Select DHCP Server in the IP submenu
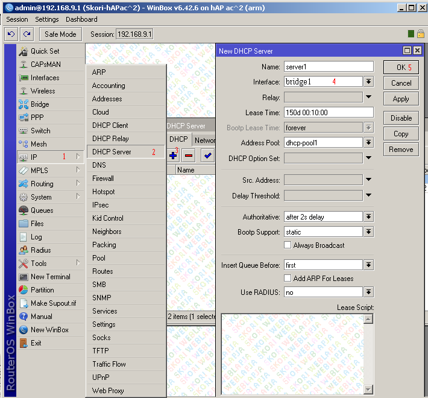428x398 pixels. pos(112,152)
